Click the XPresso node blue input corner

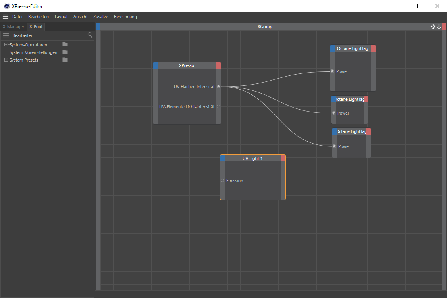155,65
